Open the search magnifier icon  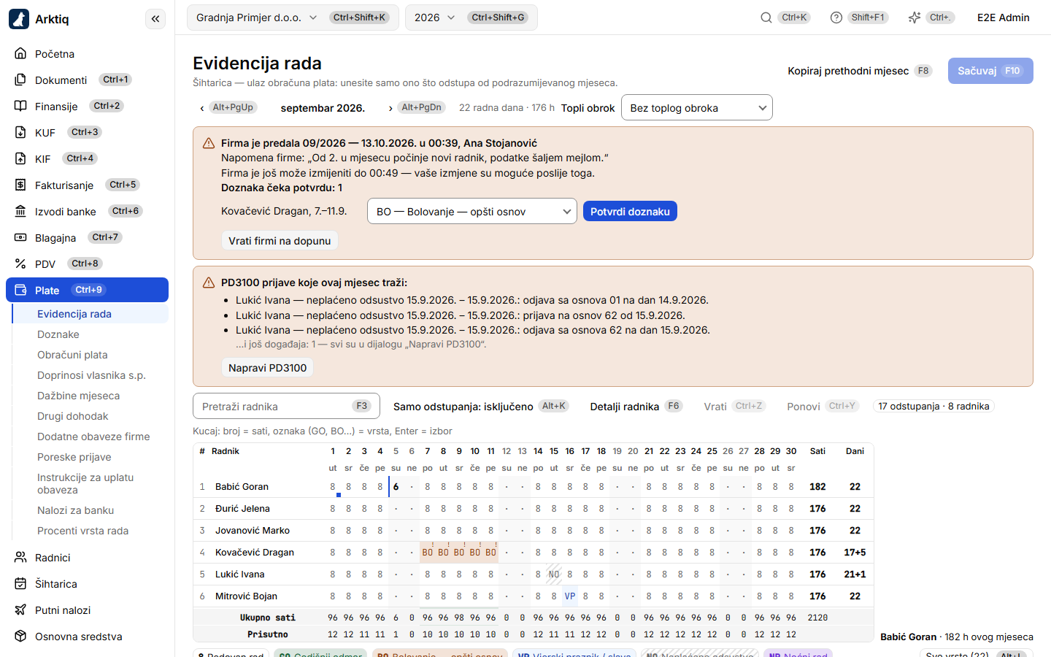(x=766, y=18)
